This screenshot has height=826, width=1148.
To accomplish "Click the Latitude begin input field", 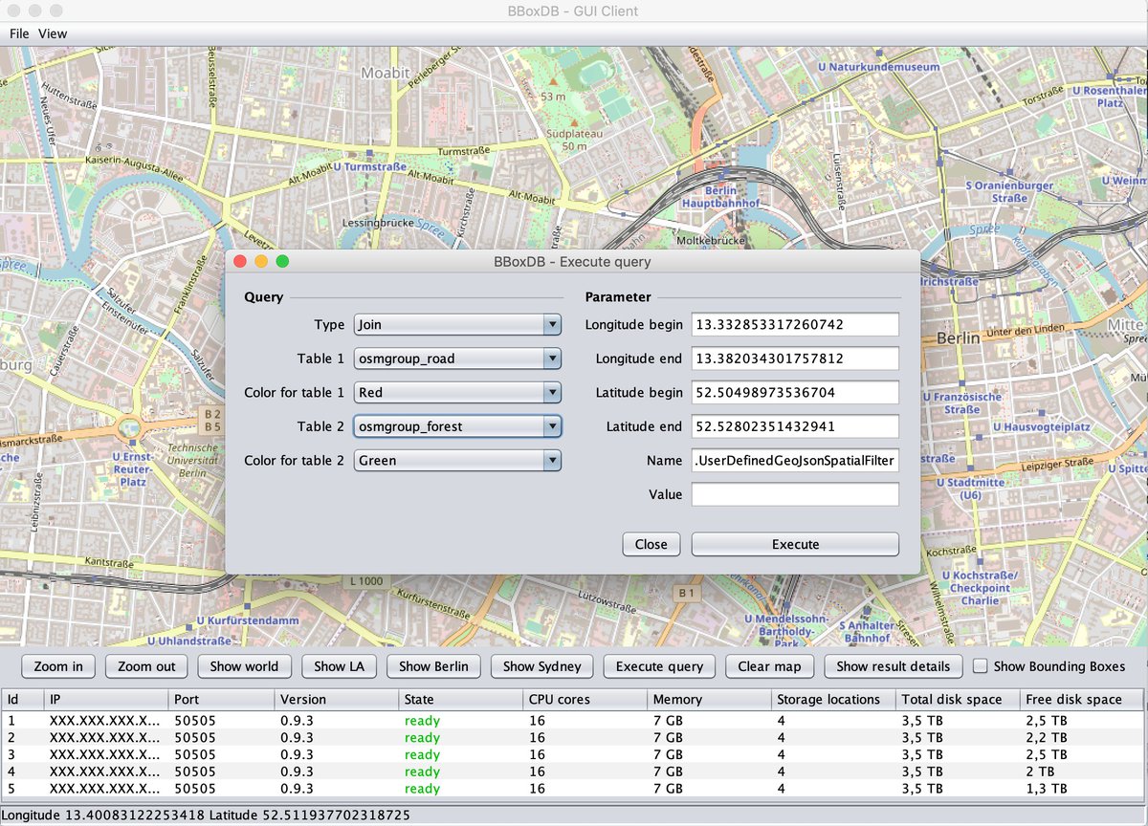I will (x=795, y=393).
